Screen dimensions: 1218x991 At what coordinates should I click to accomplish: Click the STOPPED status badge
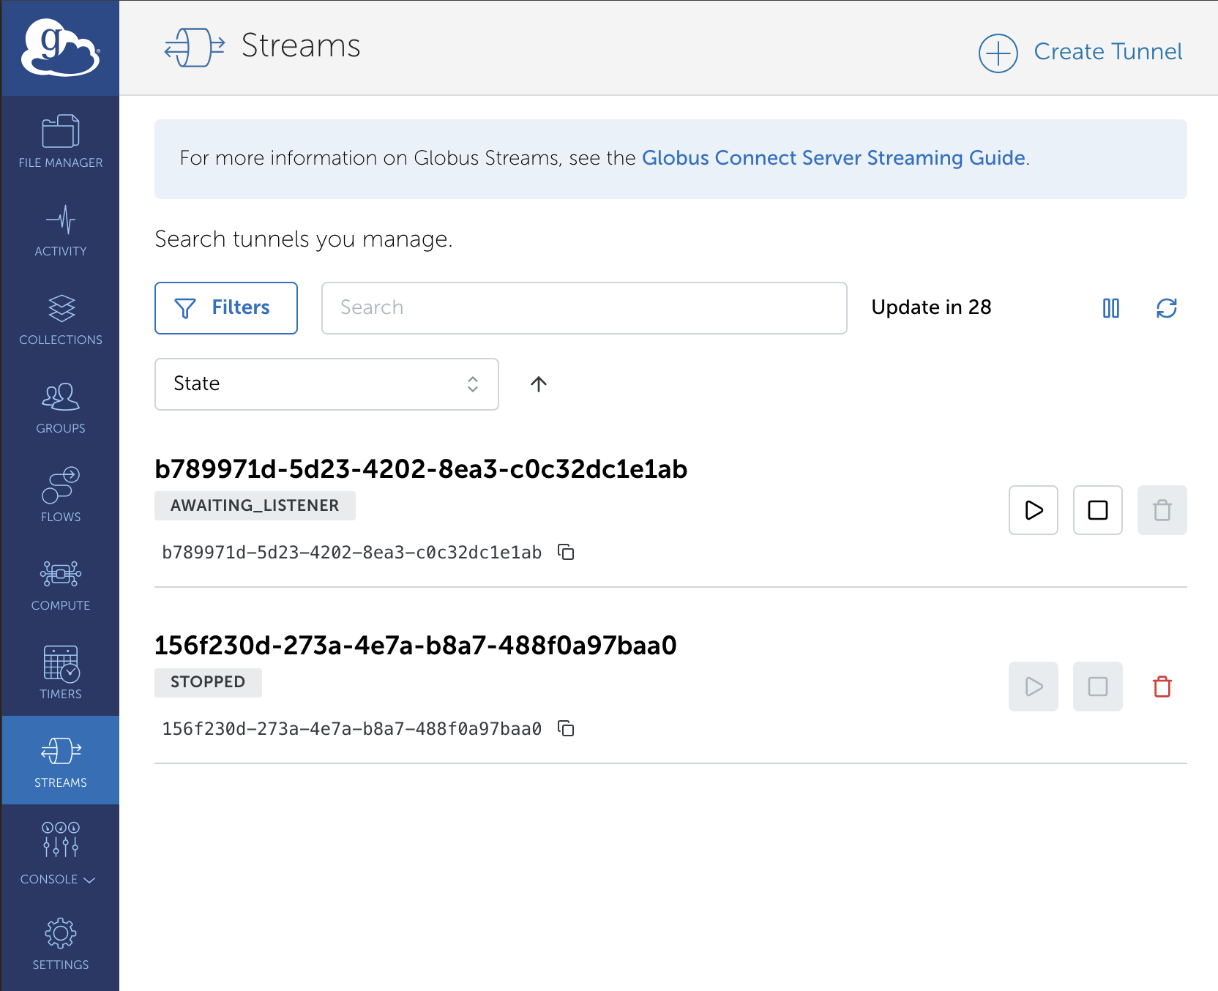click(208, 682)
